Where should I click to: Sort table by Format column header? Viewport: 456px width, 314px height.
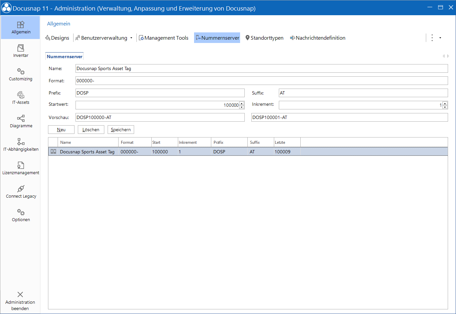click(x=135, y=142)
